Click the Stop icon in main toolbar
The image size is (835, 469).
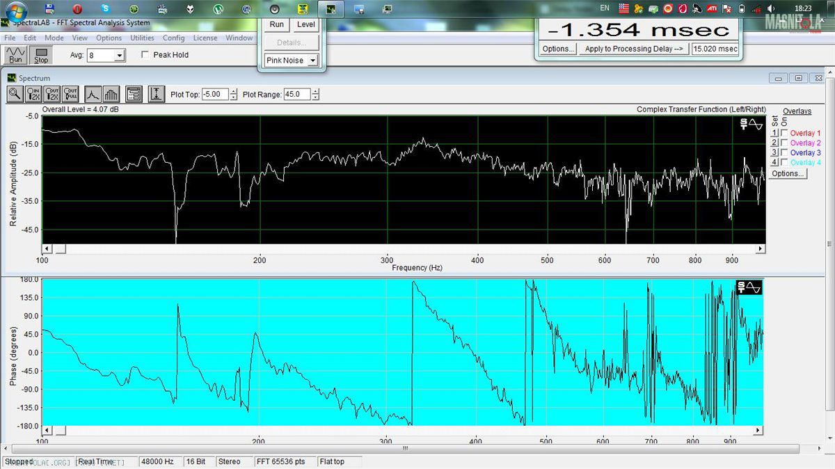tap(42, 55)
